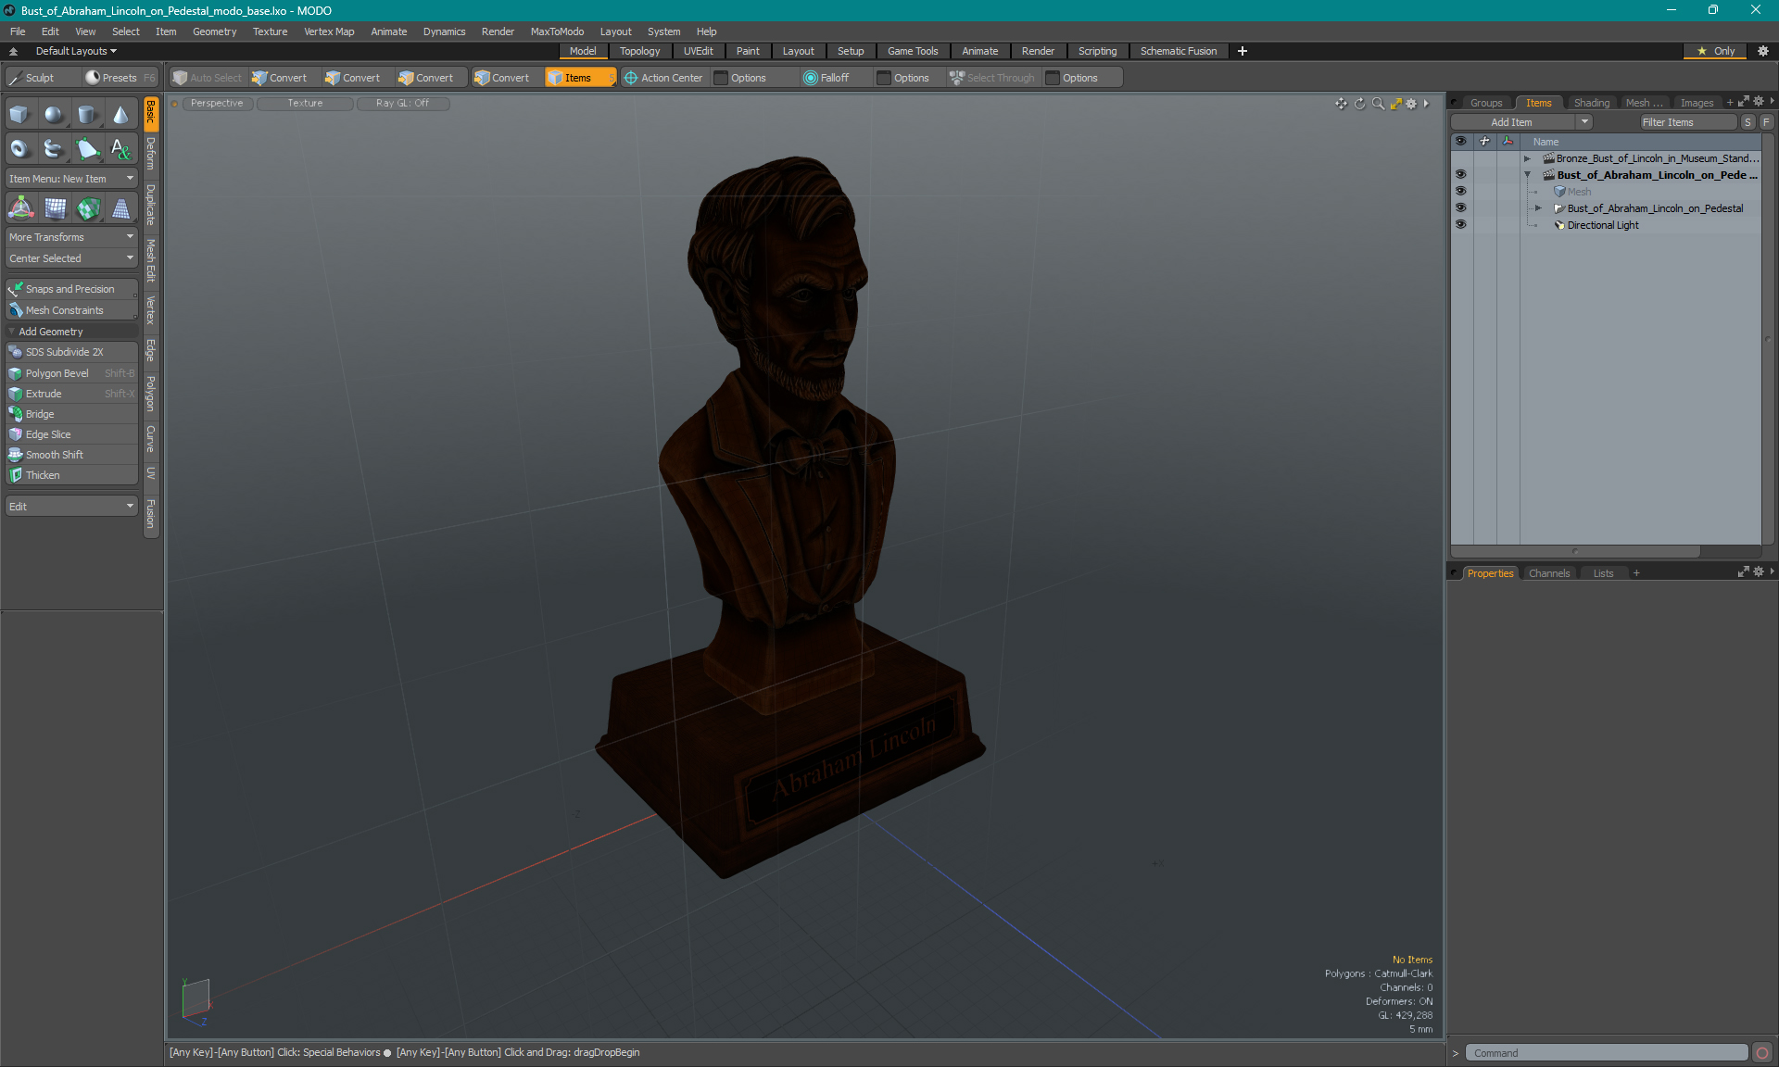
Task: Open Default Layouts dropdown
Action: point(75,51)
